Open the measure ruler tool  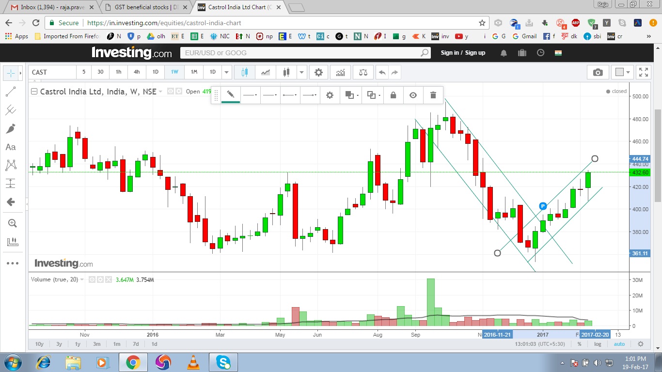[12, 242]
